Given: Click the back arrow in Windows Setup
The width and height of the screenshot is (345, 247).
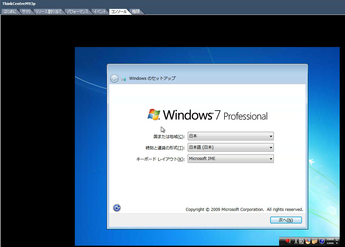Looking at the screenshot, I should [x=114, y=78].
